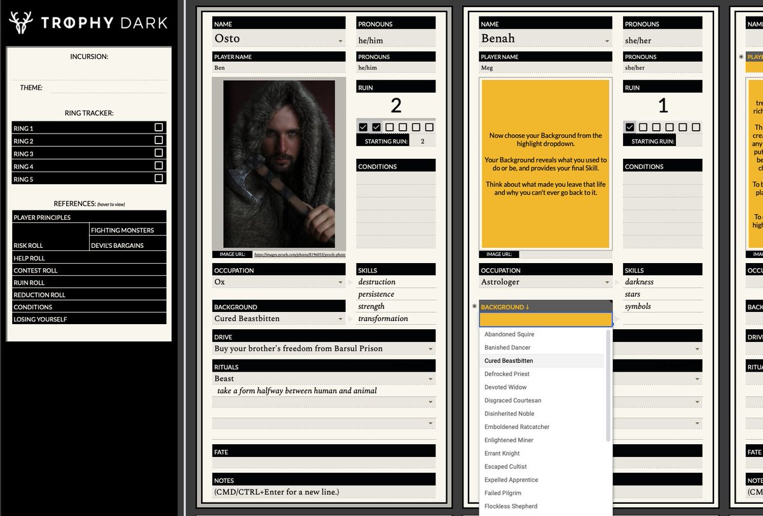Screen dimensions: 763x516
Task: Click Osto's player name field Ben
Action: 279,67
